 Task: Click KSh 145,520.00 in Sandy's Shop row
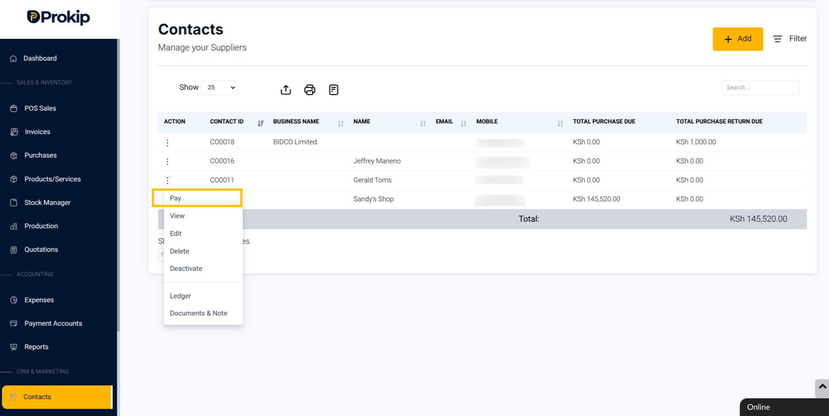[x=597, y=199]
